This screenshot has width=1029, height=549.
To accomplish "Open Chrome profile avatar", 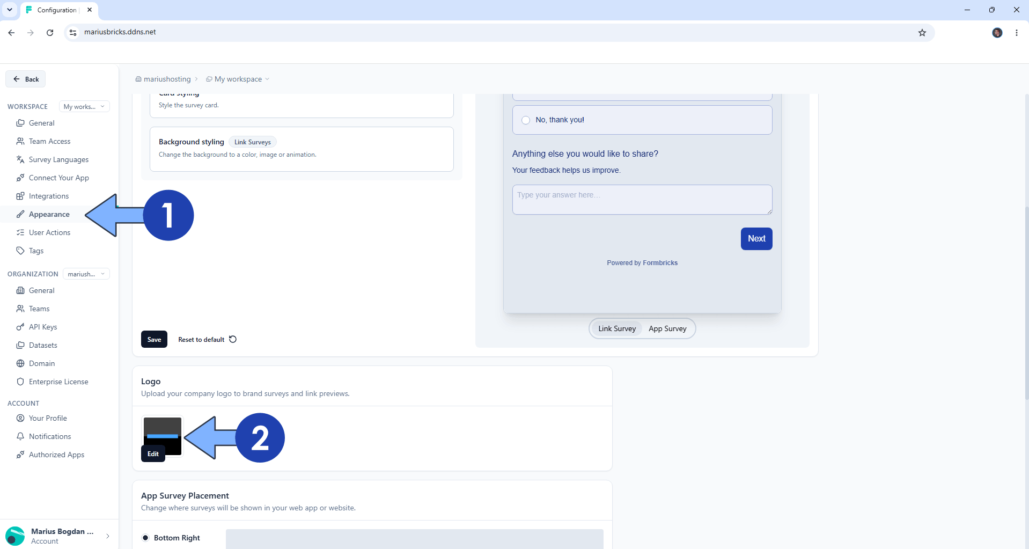I will point(997,32).
